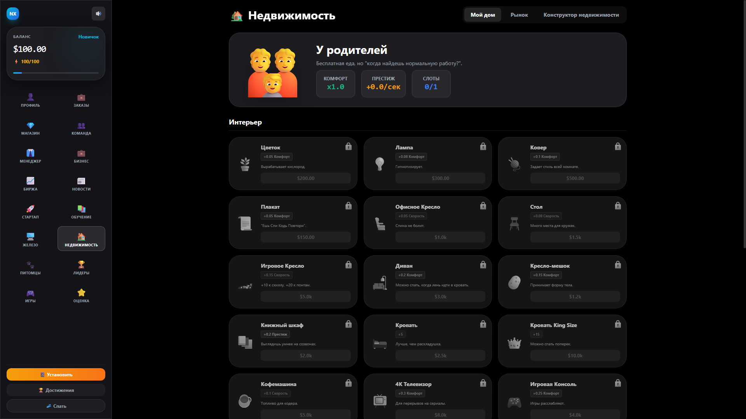
Task: Открыть раздел Заказы
Action: point(81,100)
